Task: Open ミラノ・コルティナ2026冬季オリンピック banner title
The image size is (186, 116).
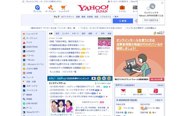Action: pos(69,79)
